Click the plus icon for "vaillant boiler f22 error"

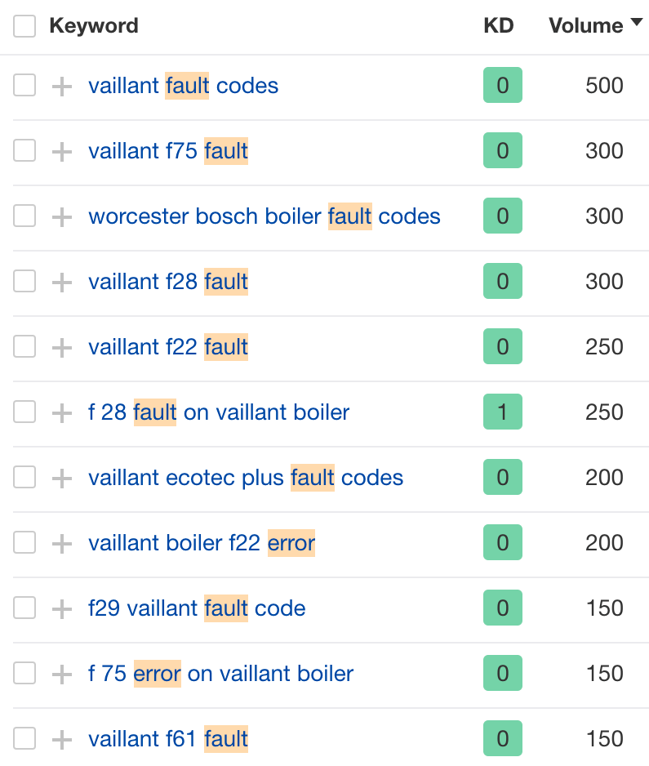[60, 542]
